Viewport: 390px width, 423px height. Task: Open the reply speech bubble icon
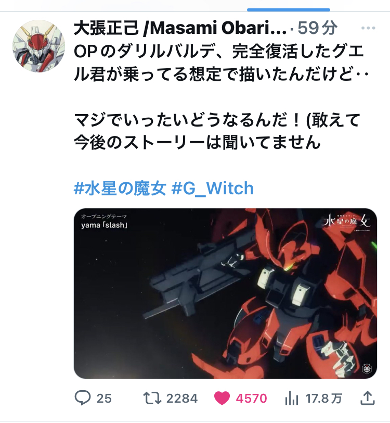point(82,397)
